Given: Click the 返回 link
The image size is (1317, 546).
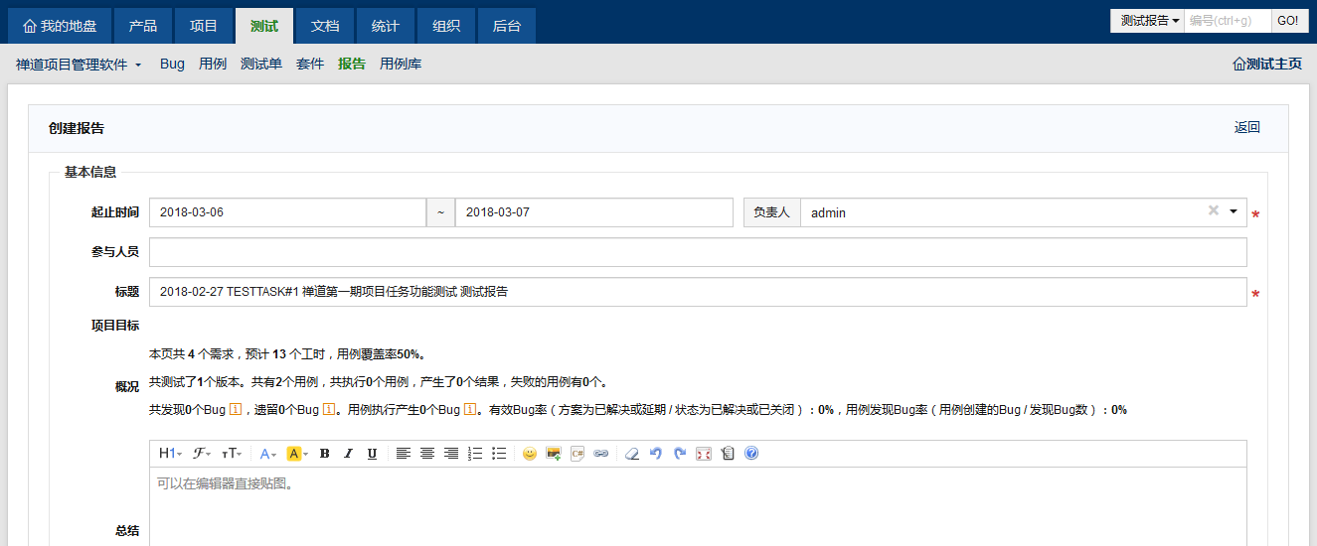Looking at the screenshot, I should click(1247, 127).
